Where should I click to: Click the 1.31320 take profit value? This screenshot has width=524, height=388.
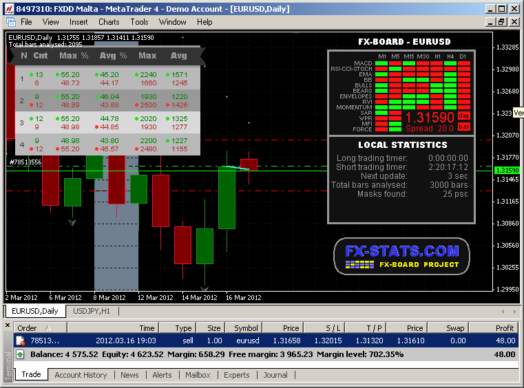[x=369, y=341]
